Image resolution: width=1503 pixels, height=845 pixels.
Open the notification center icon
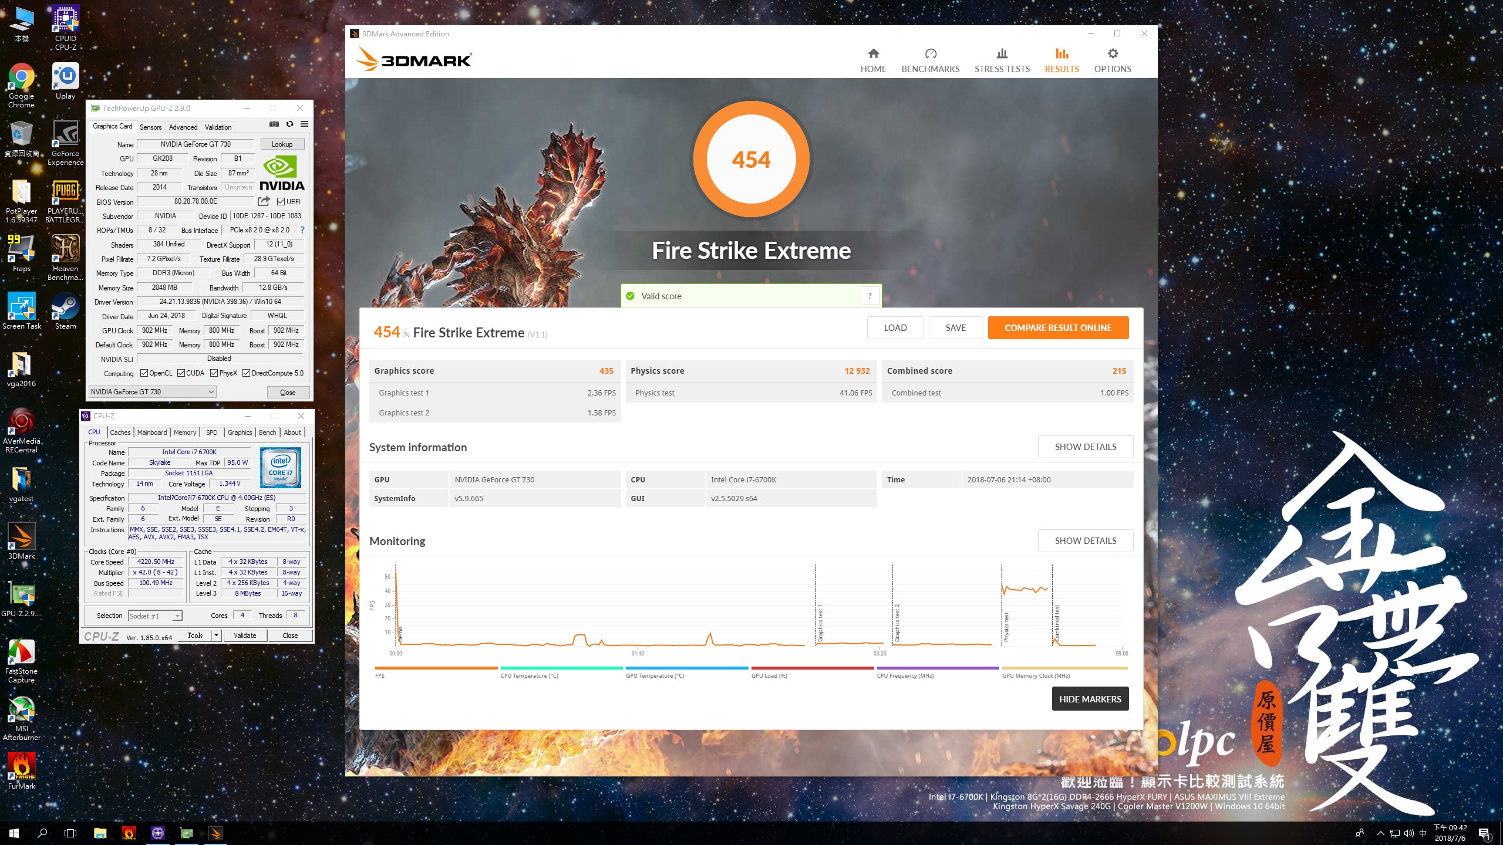tap(1484, 833)
